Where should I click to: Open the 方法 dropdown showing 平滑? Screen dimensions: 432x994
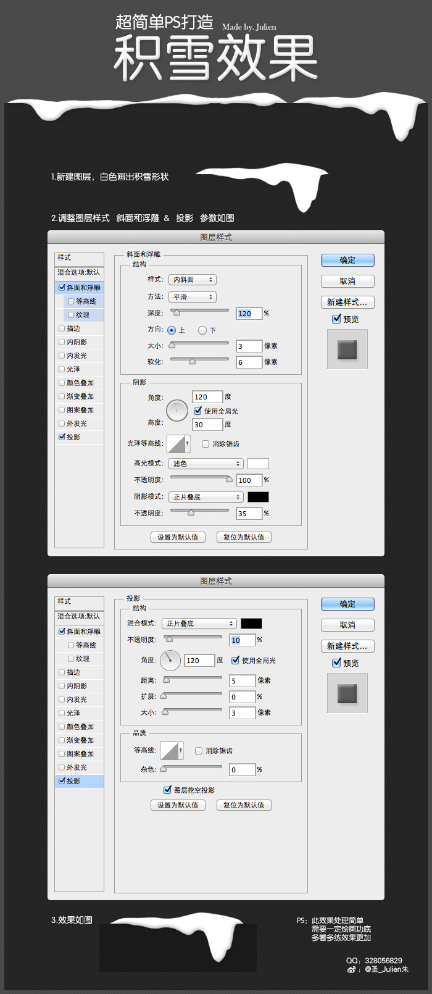(193, 297)
